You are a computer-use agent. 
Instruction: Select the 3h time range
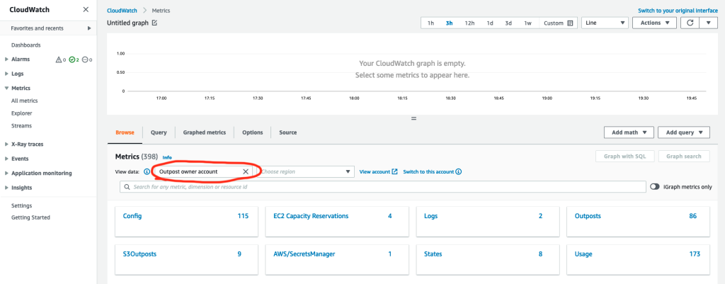(449, 23)
